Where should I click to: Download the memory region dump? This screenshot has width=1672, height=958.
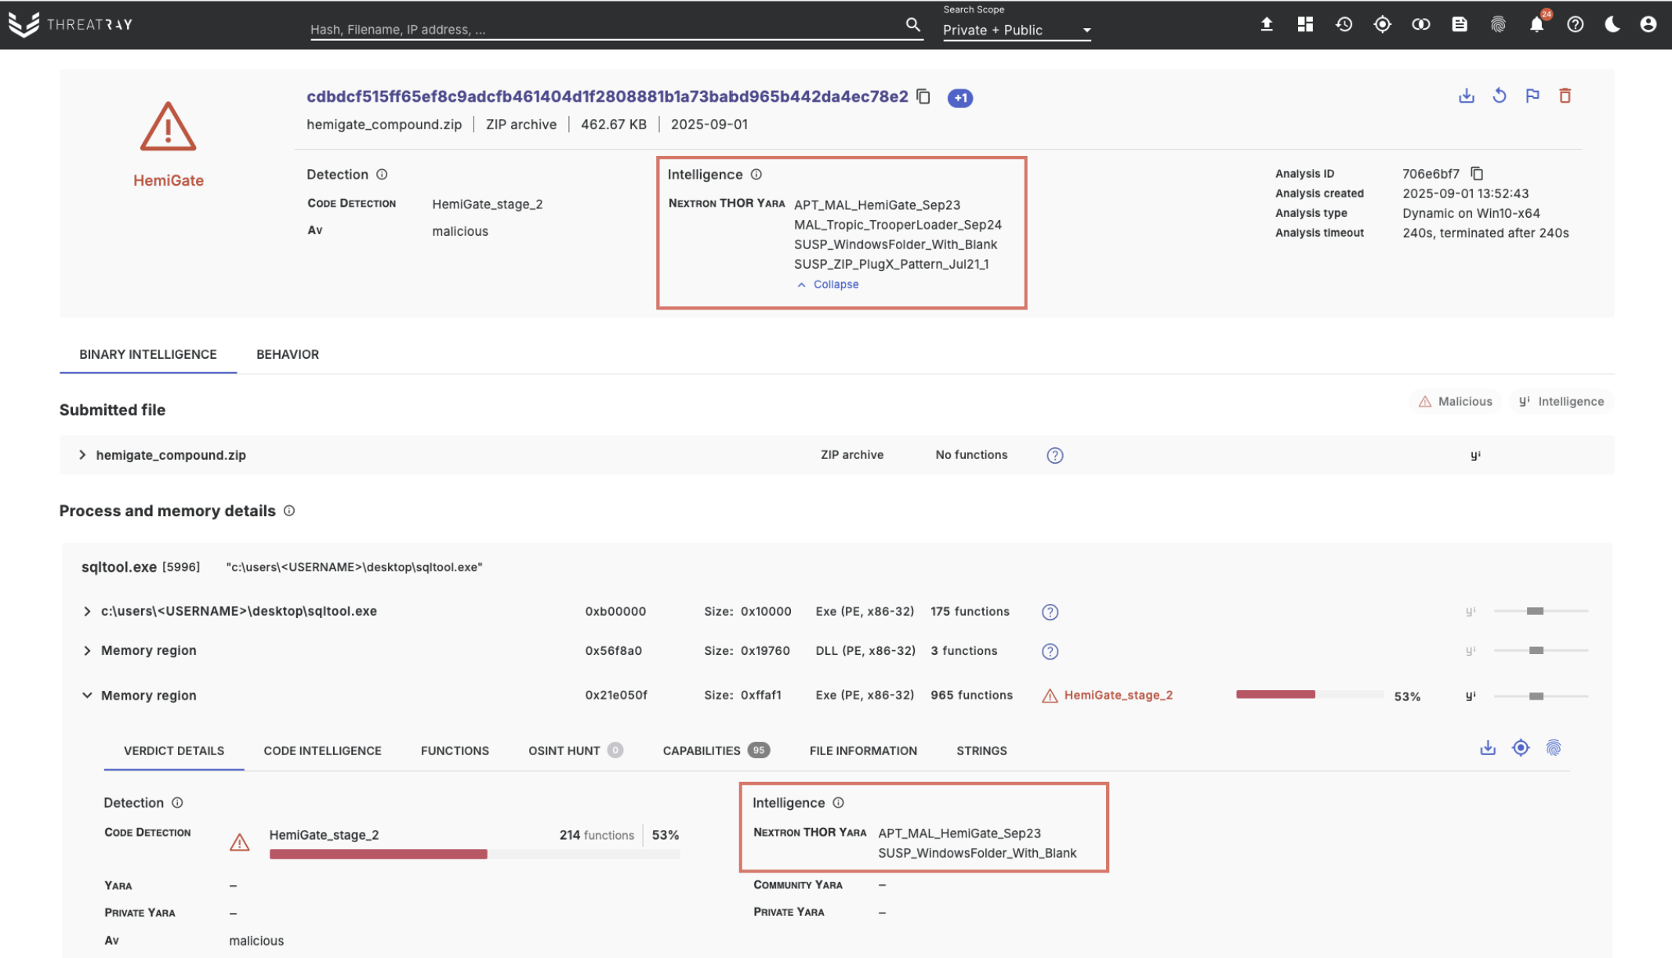(x=1488, y=748)
